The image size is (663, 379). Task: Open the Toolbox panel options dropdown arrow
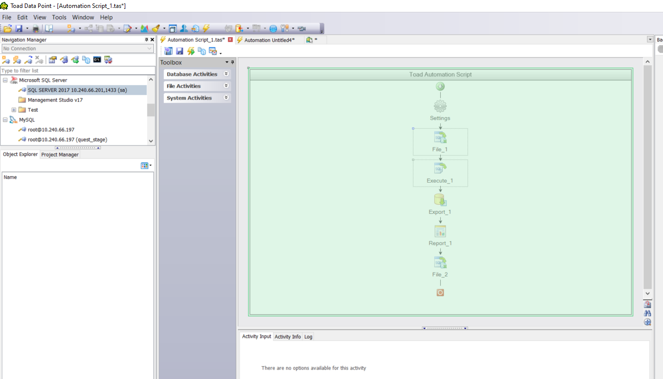tap(227, 62)
